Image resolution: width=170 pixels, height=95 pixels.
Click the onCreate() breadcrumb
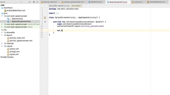[76, 6]
